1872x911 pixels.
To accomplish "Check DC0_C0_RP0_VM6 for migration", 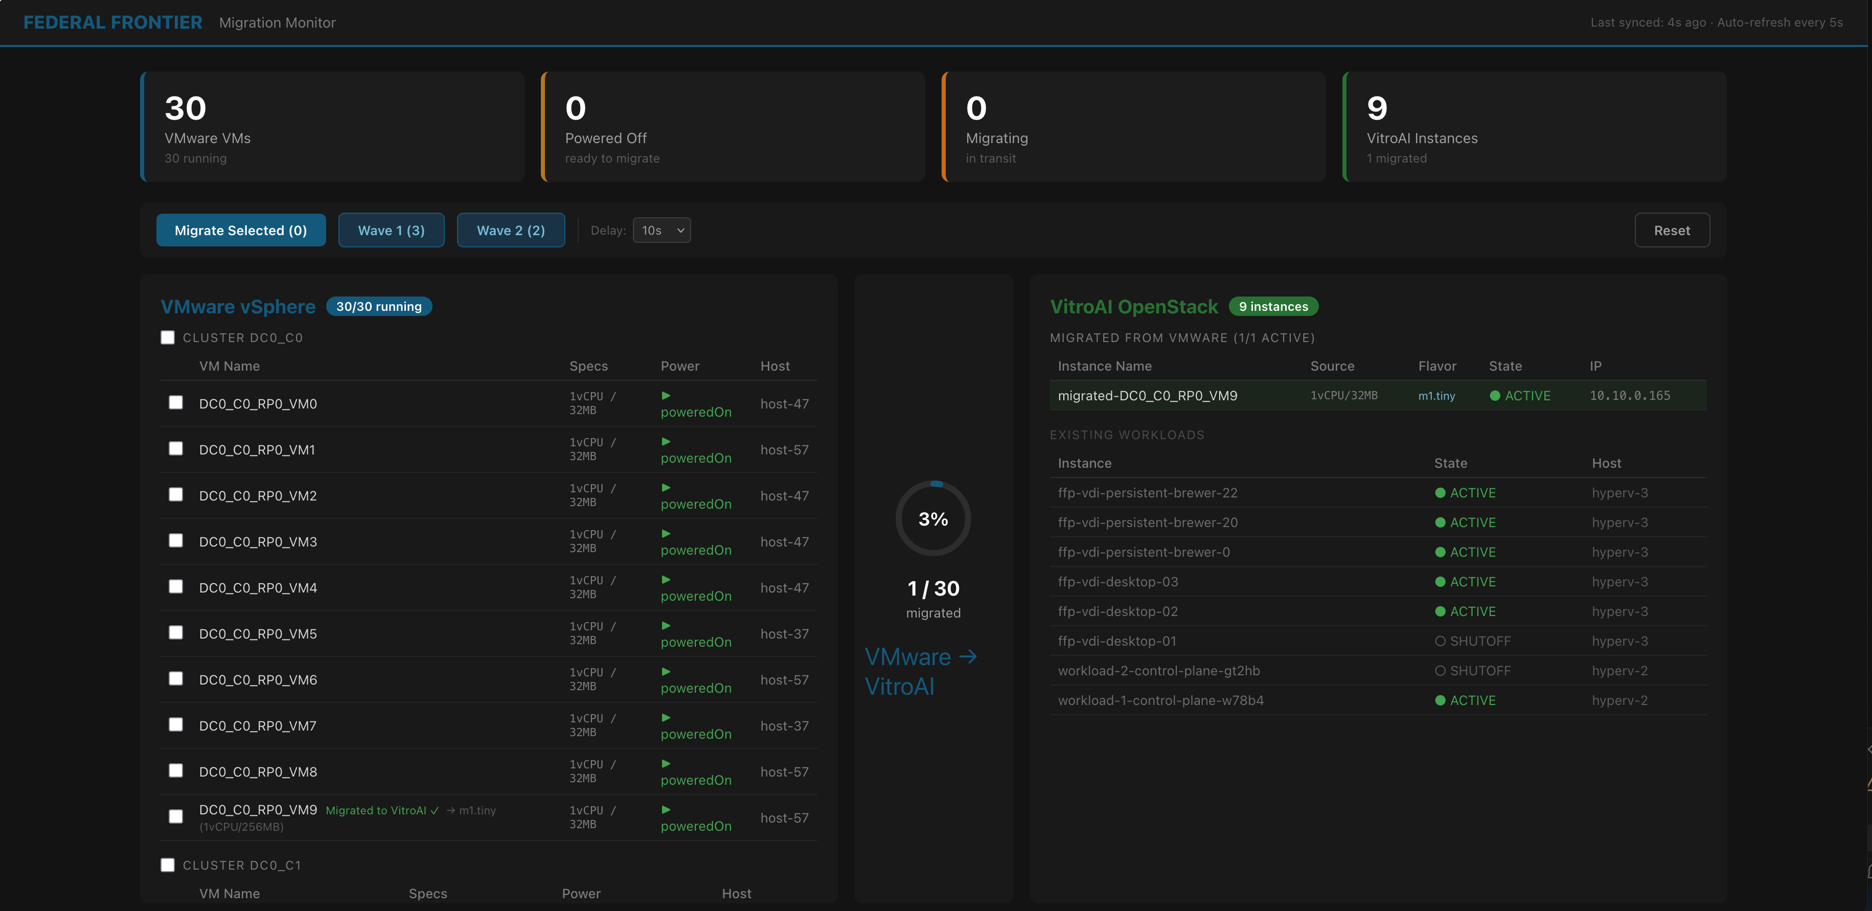I will coord(176,678).
